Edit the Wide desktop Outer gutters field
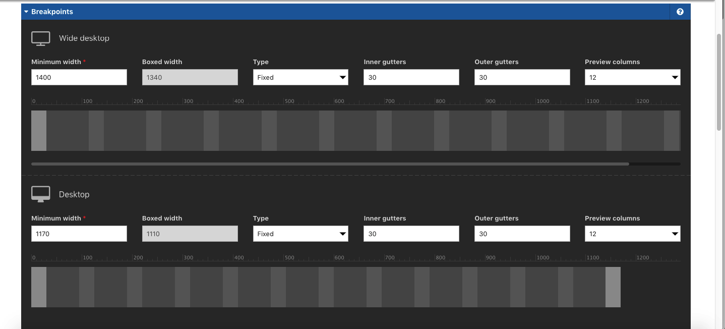 pos(522,77)
